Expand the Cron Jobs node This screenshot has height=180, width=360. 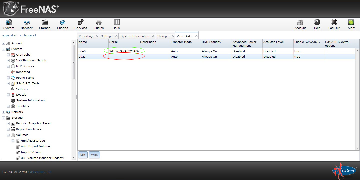coord(8,55)
